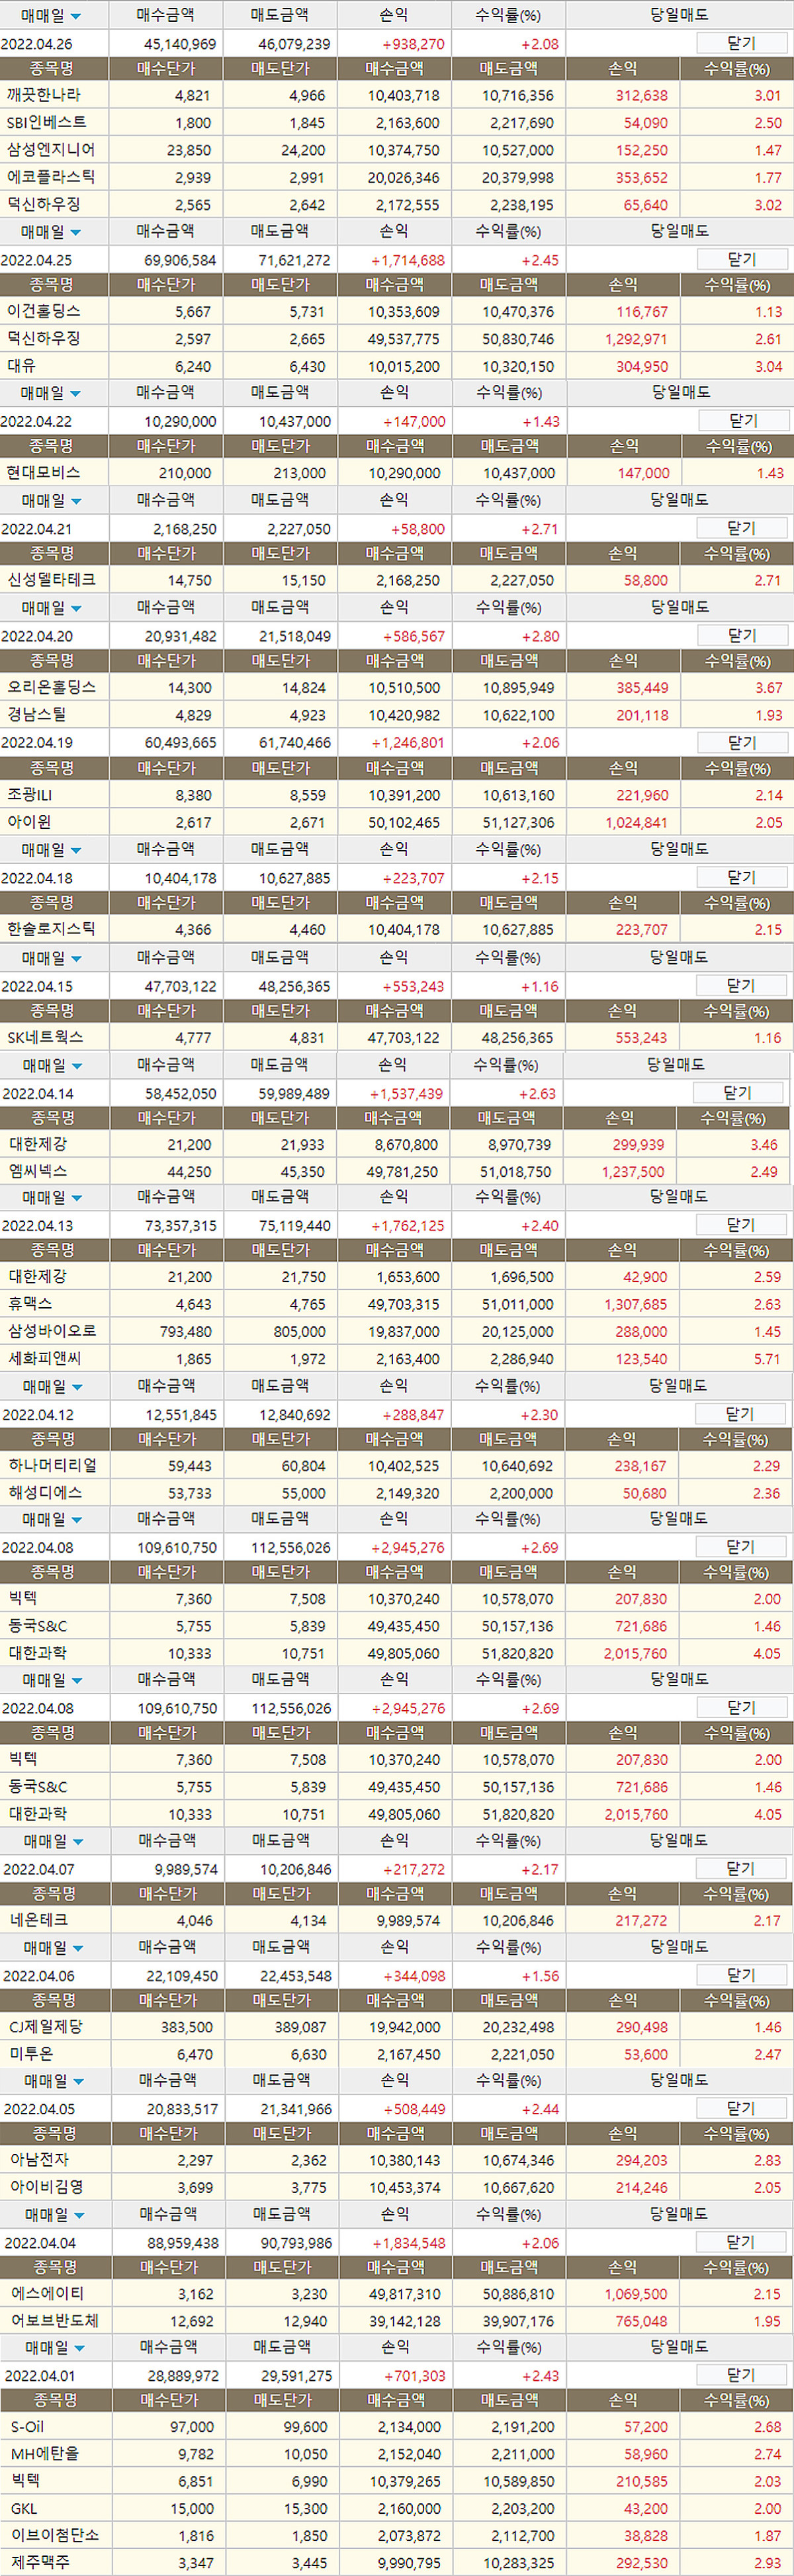The width and height of the screenshot is (794, 2576).
Task: Collapse the 2022.04.19 section with 닫기
Action: (741, 743)
